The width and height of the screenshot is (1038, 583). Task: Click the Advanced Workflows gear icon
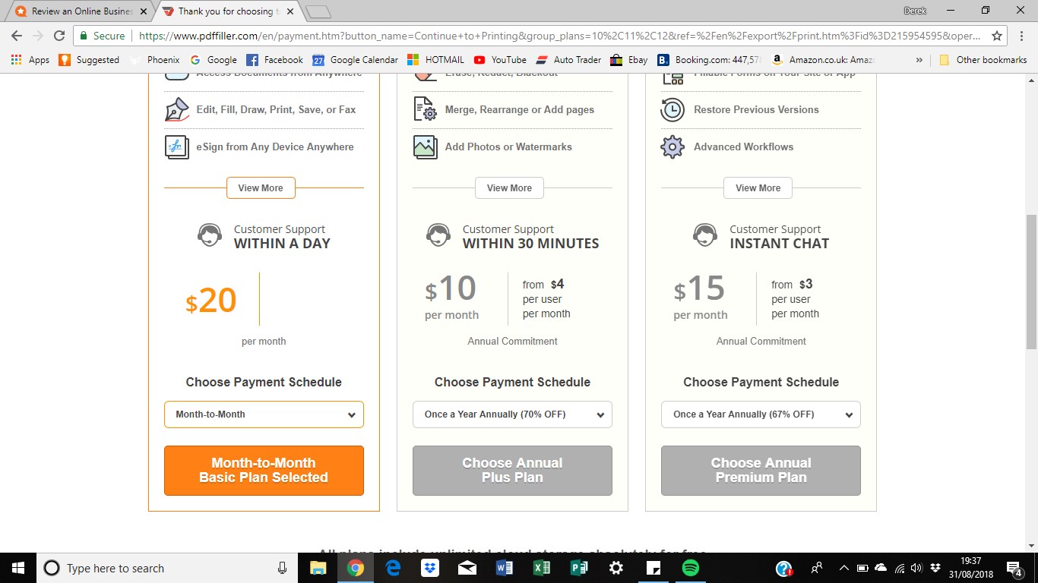[672, 147]
